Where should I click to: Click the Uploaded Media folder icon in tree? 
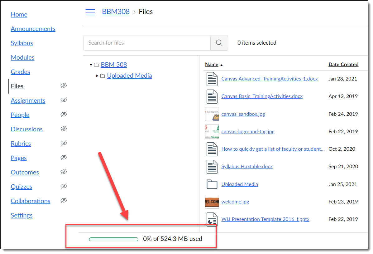[x=103, y=76]
